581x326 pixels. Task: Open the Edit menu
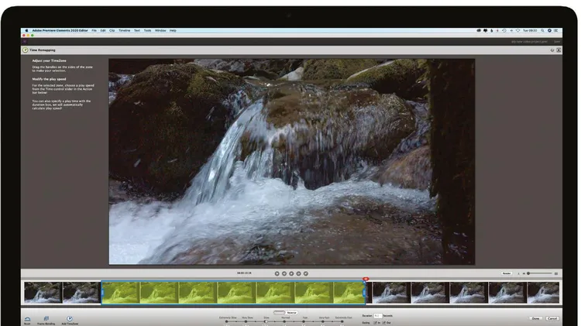coord(103,30)
